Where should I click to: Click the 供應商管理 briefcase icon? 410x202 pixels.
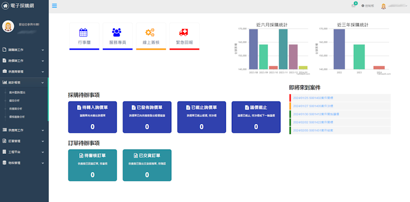coord(4,71)
